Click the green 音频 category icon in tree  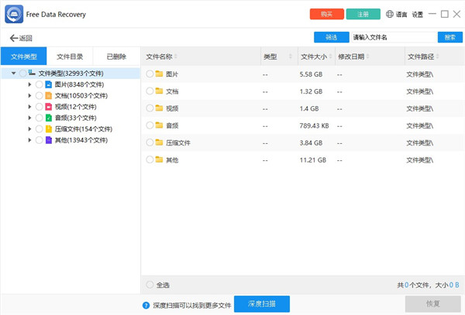(x=48, y=118)
